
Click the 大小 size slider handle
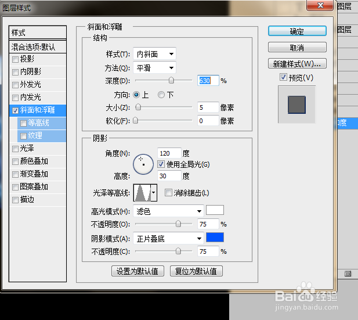[138, 107]
